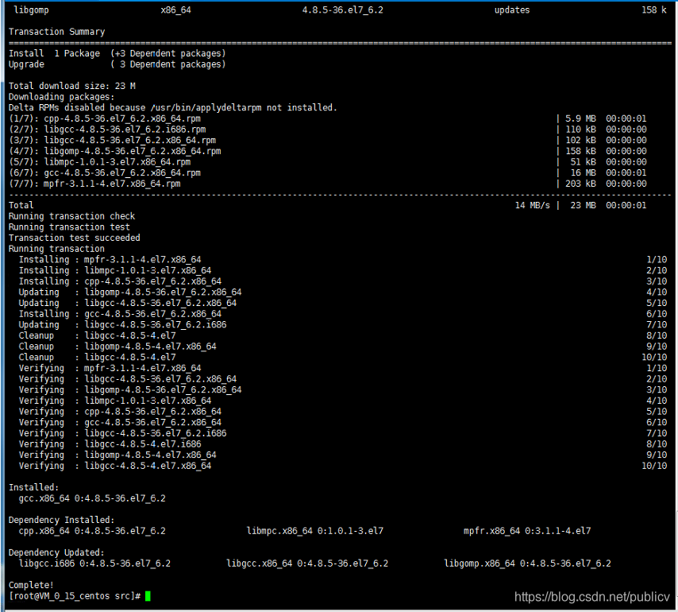Screen dimensions: 678x612
Task: Select the (4/7) libgomp rpm download line
Action: coord(328,151)
